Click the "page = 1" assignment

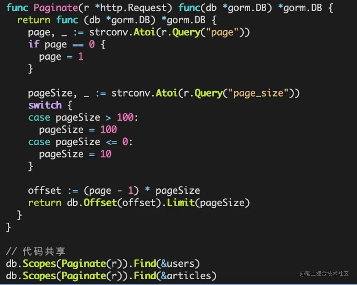point(61,57)
